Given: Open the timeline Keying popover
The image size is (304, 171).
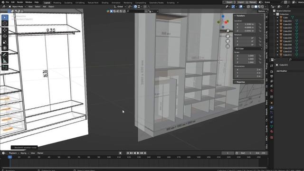Looking at the screenshot, I should (x=24, y=153).
